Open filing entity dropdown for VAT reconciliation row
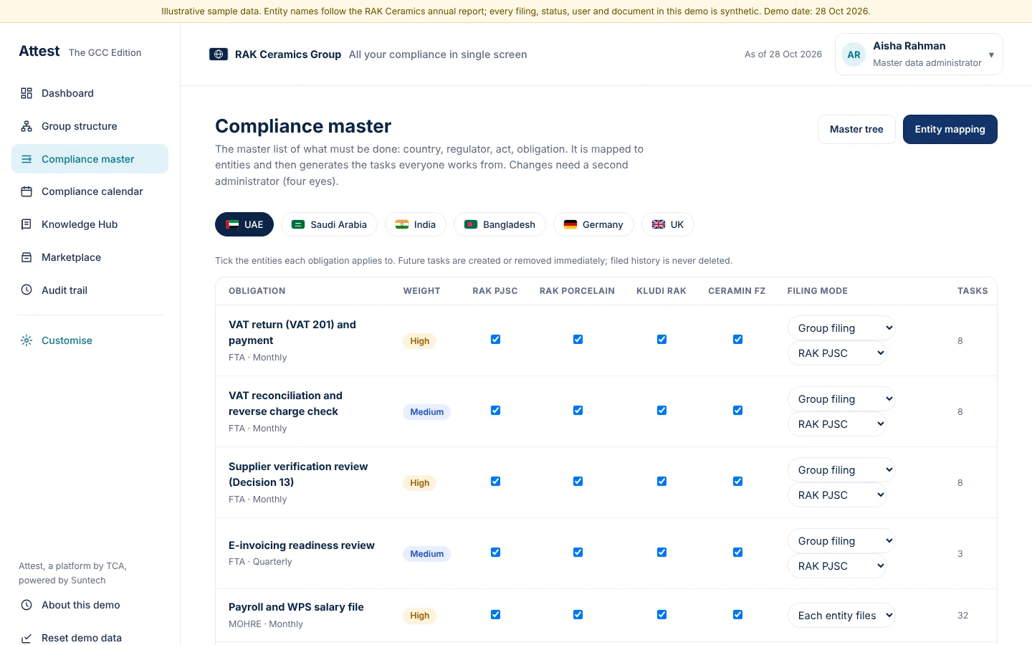Image resolution: width=1032 pixels, height=645 pixels. click(x=837, y=424)
